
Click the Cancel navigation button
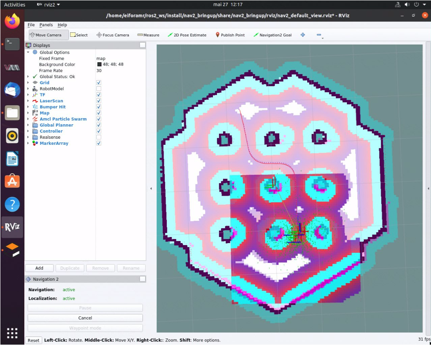[85, 318]
